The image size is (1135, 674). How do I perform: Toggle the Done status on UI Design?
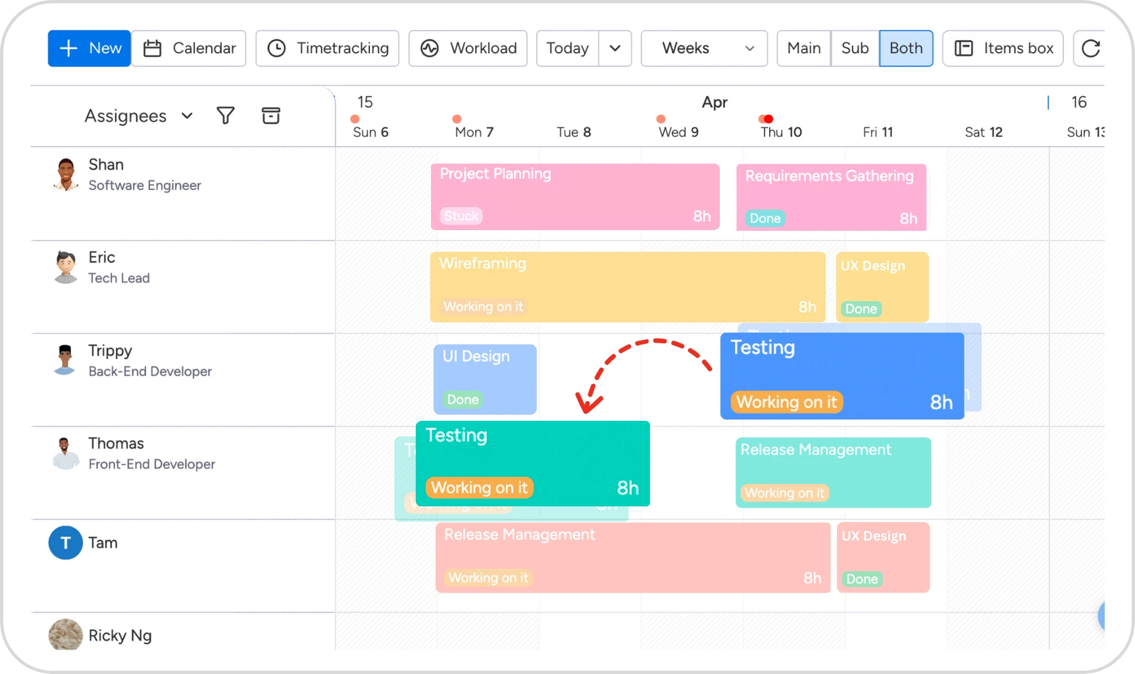tap(462, 400)
